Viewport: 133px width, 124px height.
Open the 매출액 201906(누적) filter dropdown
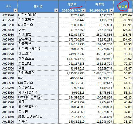[111, 10]
